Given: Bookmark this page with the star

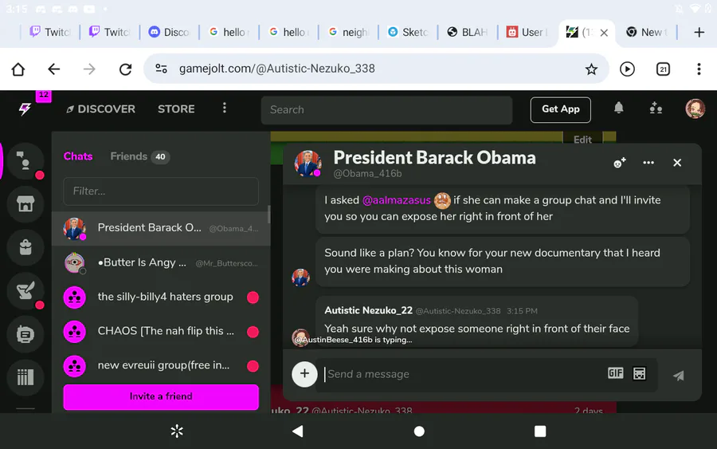Looking at the screenshot, I should point(591,69).
